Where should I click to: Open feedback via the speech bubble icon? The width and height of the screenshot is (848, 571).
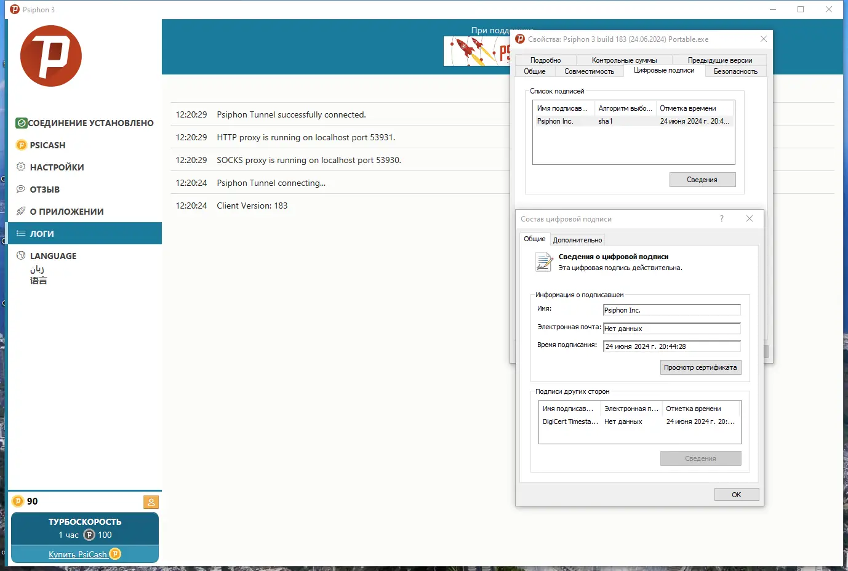click(x=21, y=190)
